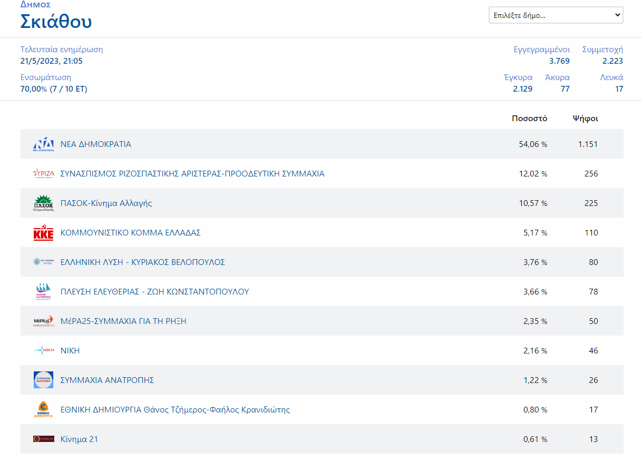Select the ΠΑΣΟΚ-Κίνημα Αλλαγής party name
This screenshot has height=462, width=642.
tap(106, 203)
